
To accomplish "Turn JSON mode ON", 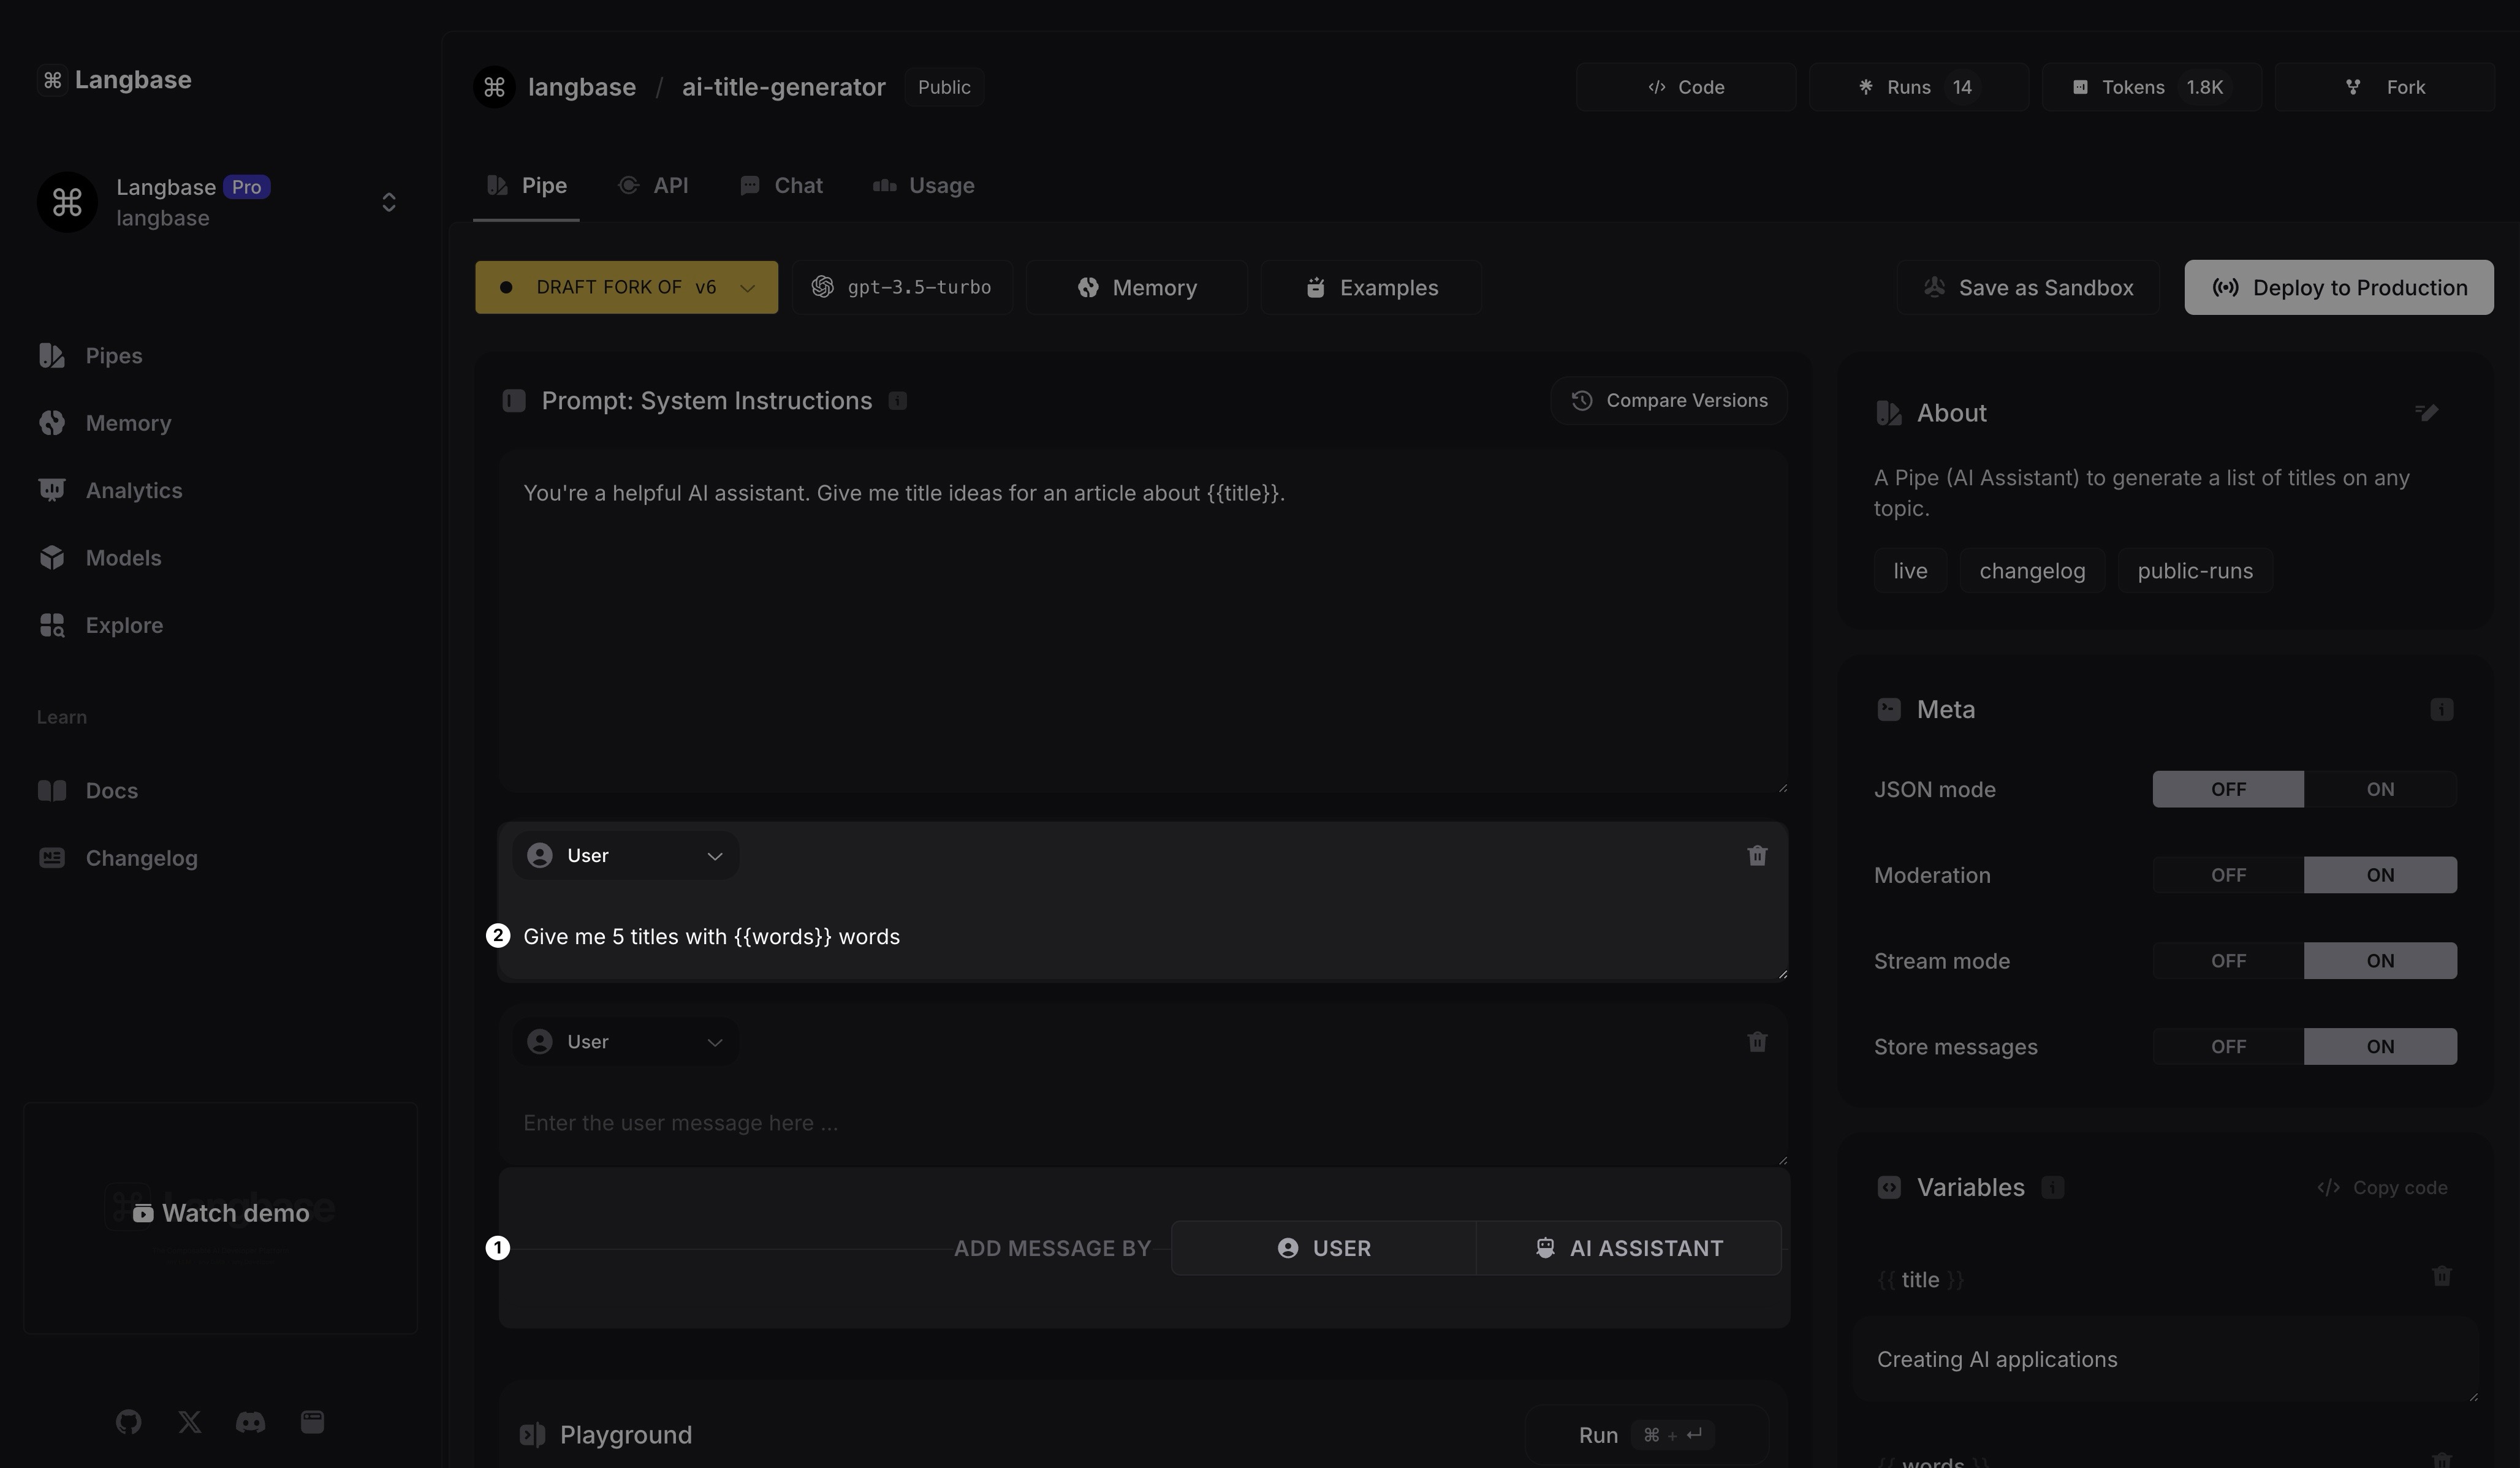I will tap(2379, 789).
